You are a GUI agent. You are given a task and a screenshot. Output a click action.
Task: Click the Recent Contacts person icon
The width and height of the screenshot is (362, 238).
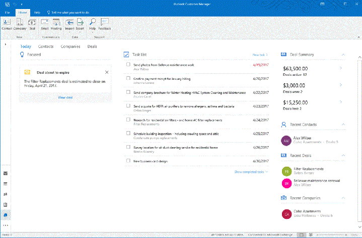coord(284,125)
